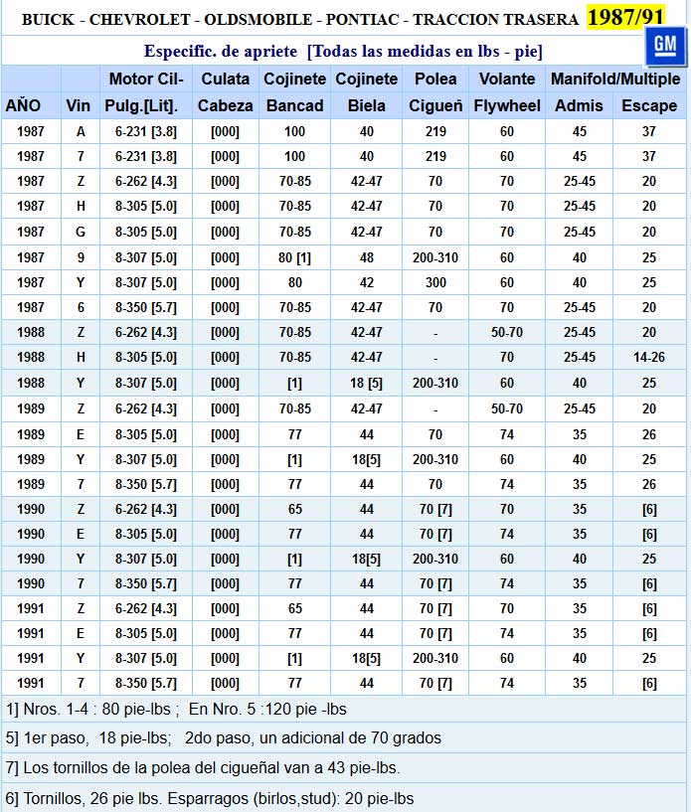691x812 pixels.
Task: Click the 'Flywheel' column header
Action: point(507,105)
